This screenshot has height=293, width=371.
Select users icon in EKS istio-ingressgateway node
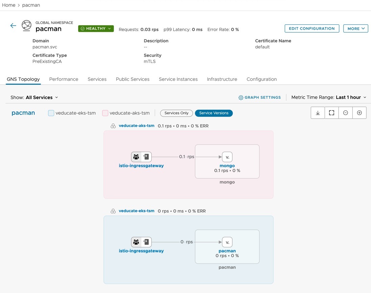(136, 242)
